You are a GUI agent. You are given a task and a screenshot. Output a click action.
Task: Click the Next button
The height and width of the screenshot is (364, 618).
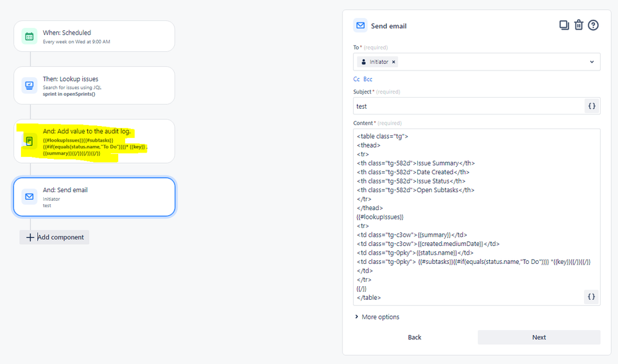pos(539,337)
